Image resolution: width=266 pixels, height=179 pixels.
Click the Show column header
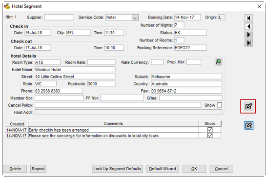tap(210, 124)
